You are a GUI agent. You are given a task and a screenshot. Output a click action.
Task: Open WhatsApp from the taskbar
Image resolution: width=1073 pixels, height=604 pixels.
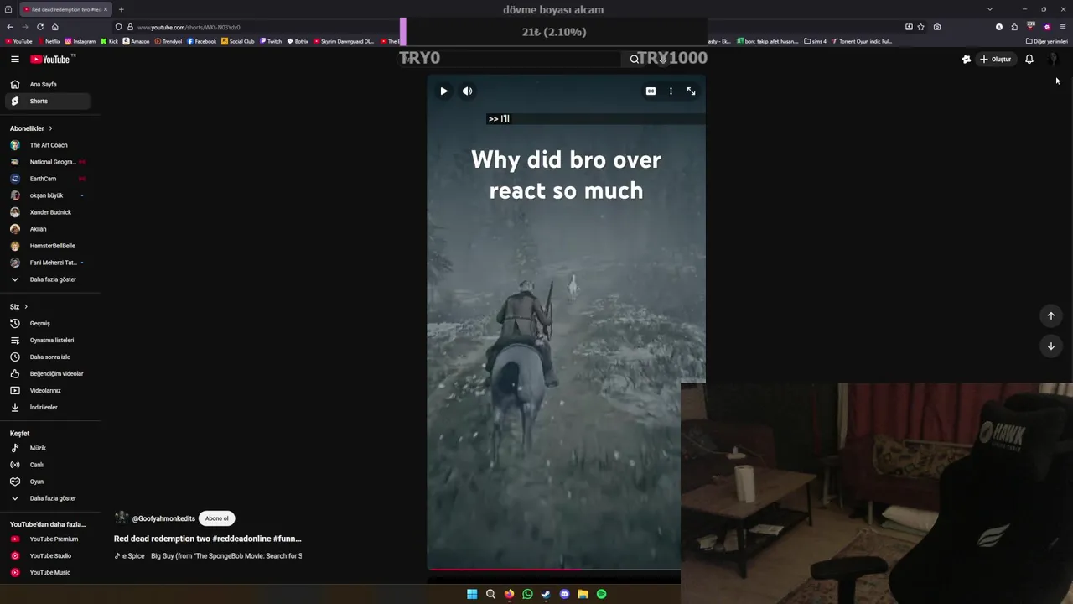click(527, 594)
